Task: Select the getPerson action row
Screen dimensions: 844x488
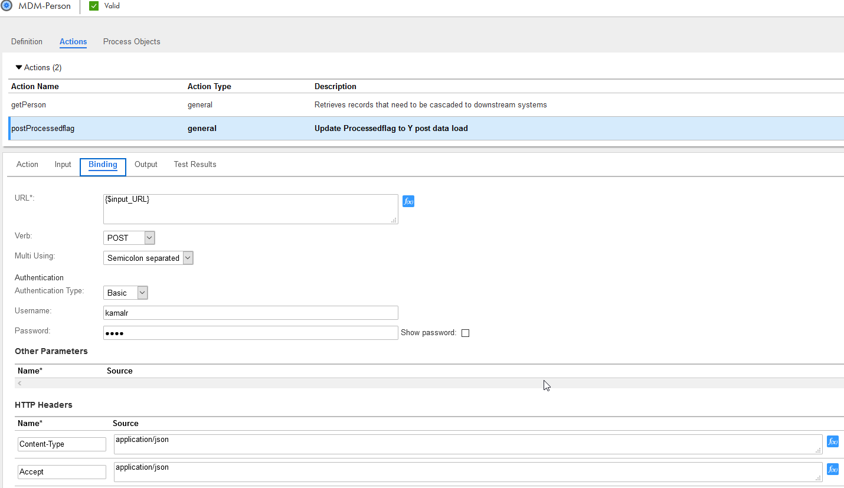Action: click(426, 105)
